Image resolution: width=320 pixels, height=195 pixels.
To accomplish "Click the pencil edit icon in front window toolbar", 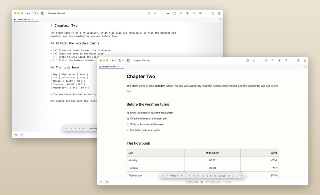I will (254, 60).
